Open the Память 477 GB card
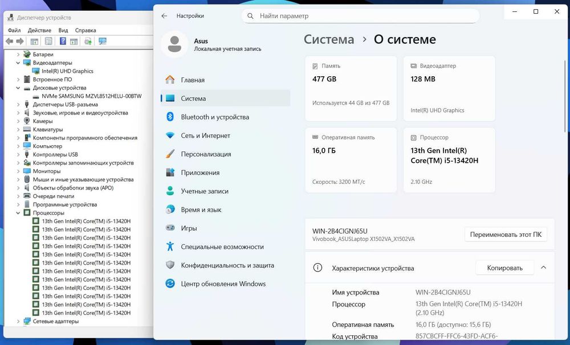The image size is (570, 345). pos(351,89)
